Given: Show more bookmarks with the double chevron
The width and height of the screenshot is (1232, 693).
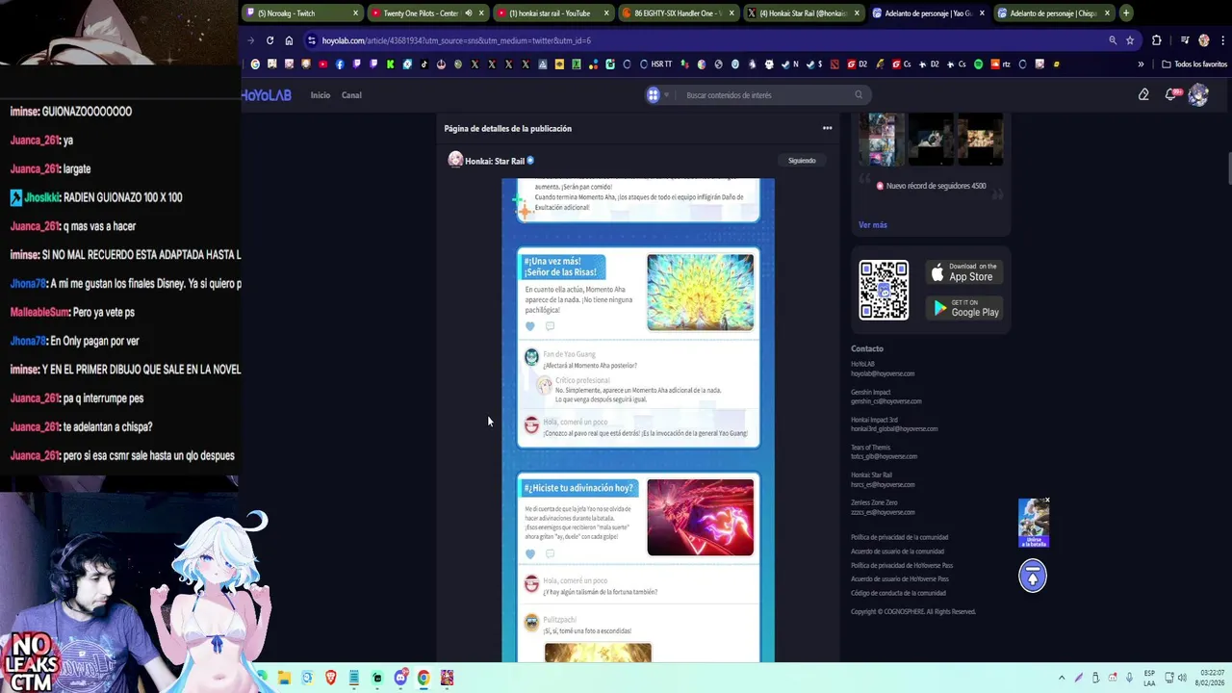Looking at the screenshot, I should point(1141,64).
